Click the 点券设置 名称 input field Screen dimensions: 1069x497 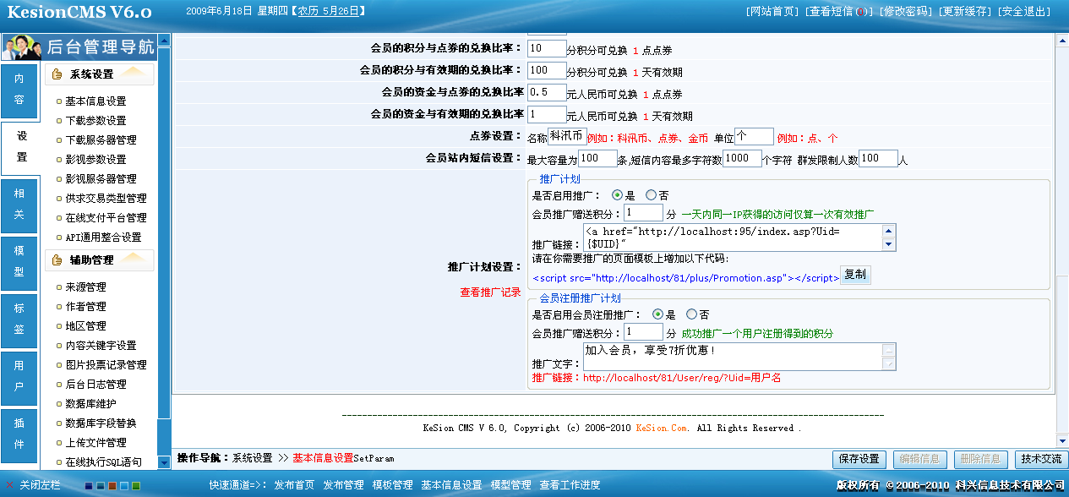pos(566,136)
